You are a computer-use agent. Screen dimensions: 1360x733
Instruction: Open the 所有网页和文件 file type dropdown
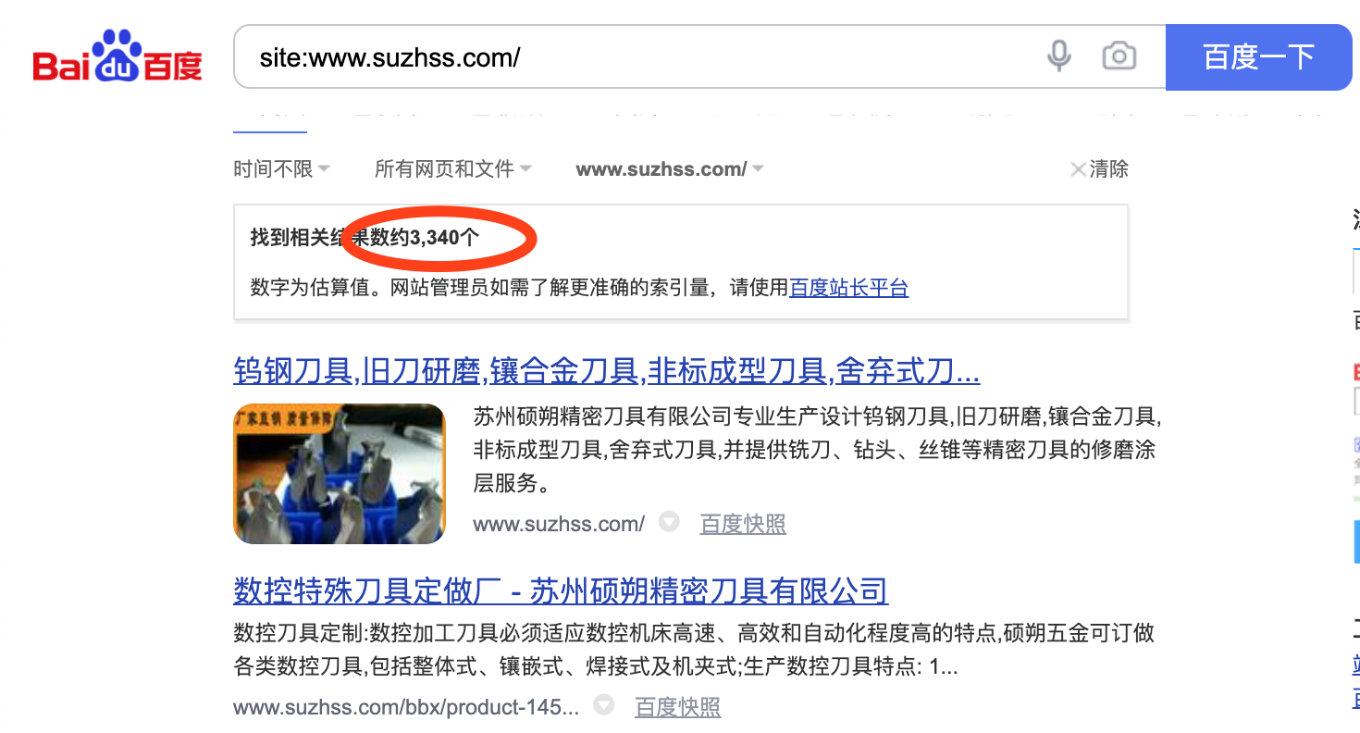(452, 169)
